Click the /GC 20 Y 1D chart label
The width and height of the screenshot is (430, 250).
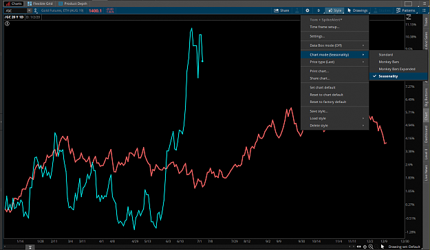click(x=14, y=17)
